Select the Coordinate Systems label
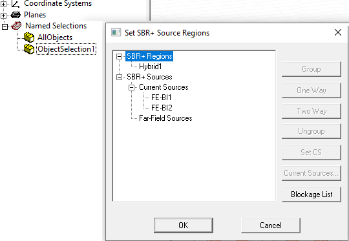This screenshot has width=349, height=241. coord(58,3)
